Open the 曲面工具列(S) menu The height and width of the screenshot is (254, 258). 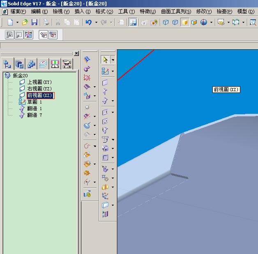coord(176,12)
